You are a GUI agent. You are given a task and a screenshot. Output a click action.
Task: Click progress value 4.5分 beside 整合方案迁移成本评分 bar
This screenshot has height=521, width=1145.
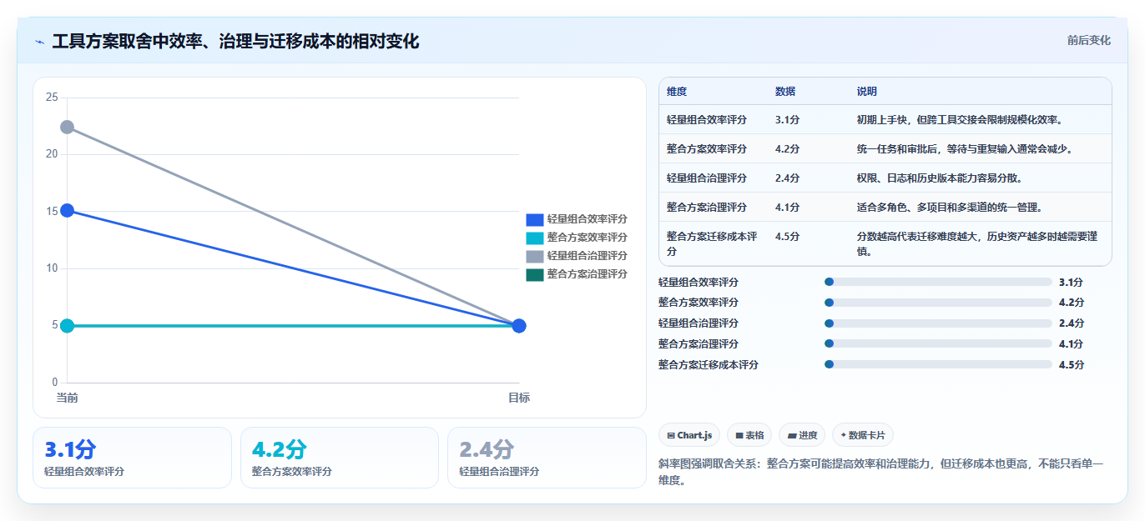(x=1072, y=364)
